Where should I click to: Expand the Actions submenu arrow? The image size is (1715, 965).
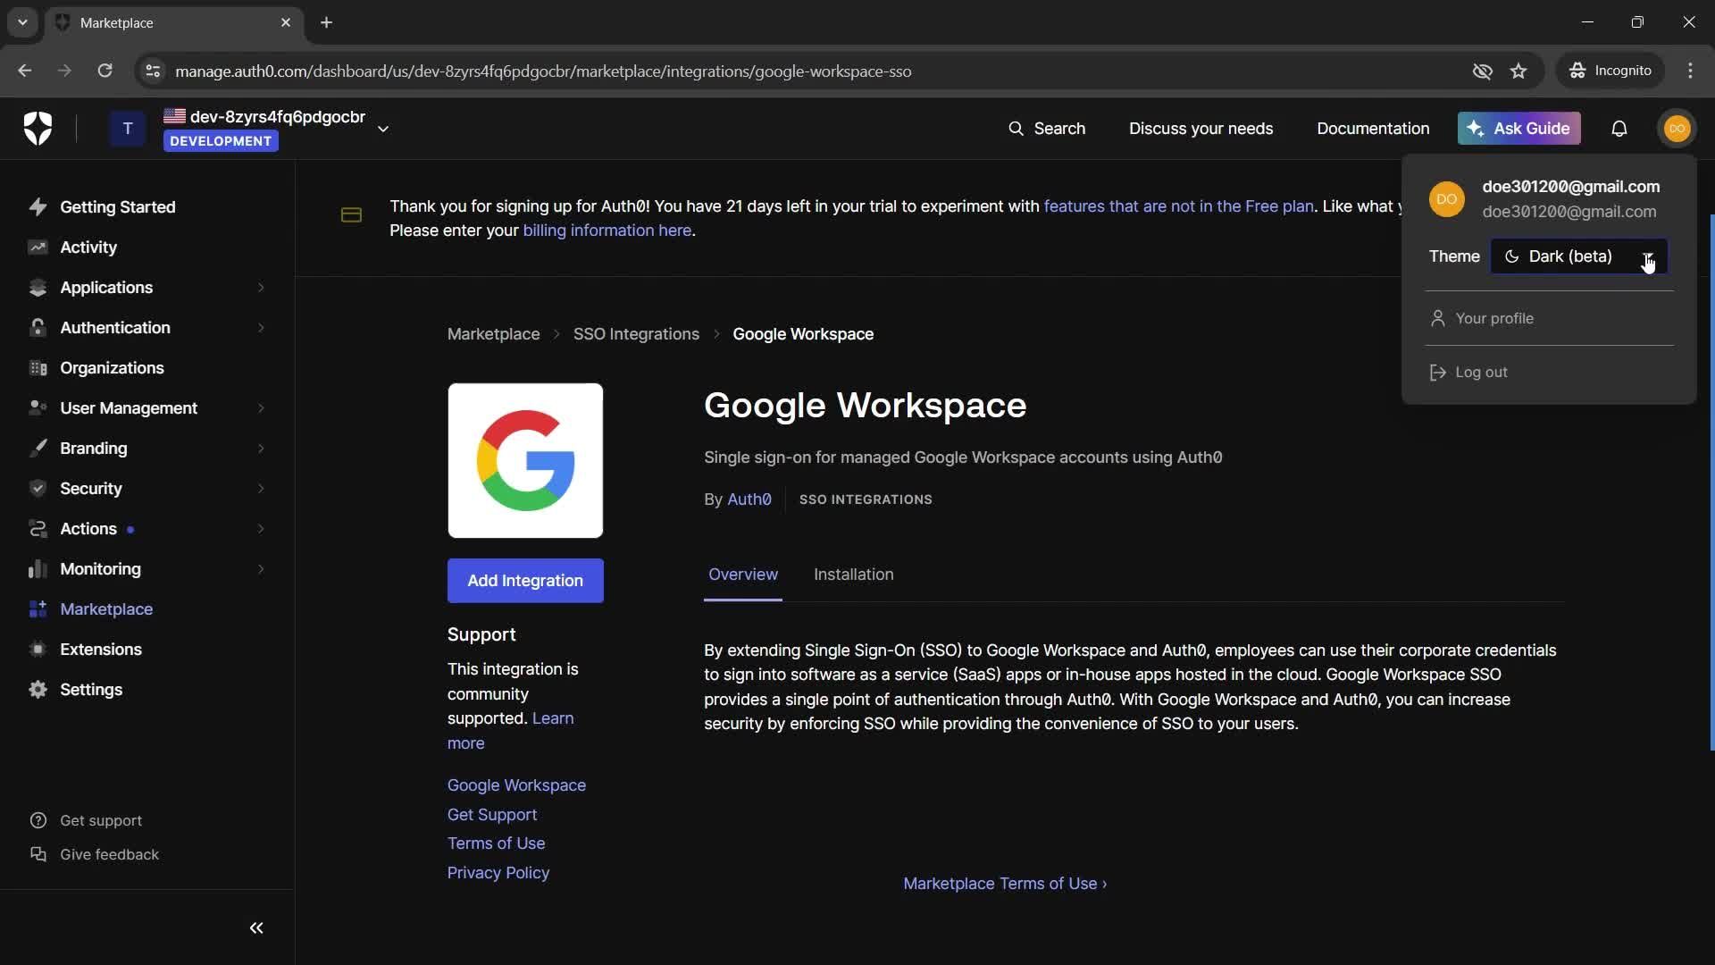click(x=261, y=529)
